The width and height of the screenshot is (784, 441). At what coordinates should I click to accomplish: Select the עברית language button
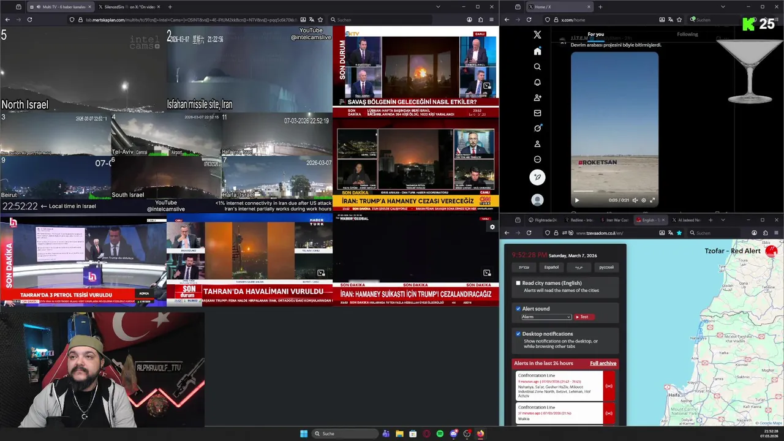point(524,267)
